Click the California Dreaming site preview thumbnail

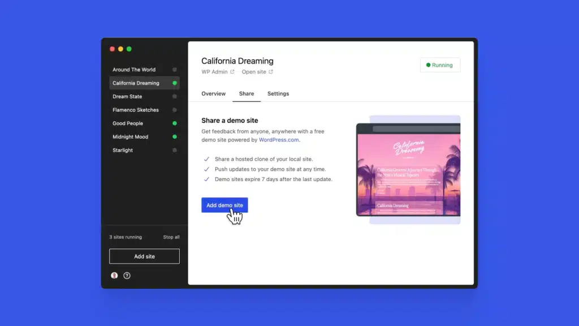point(408,170)
